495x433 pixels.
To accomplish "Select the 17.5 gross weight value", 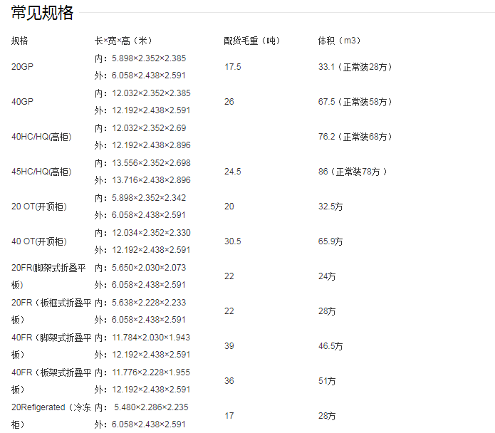I will (x=232, y=67).
